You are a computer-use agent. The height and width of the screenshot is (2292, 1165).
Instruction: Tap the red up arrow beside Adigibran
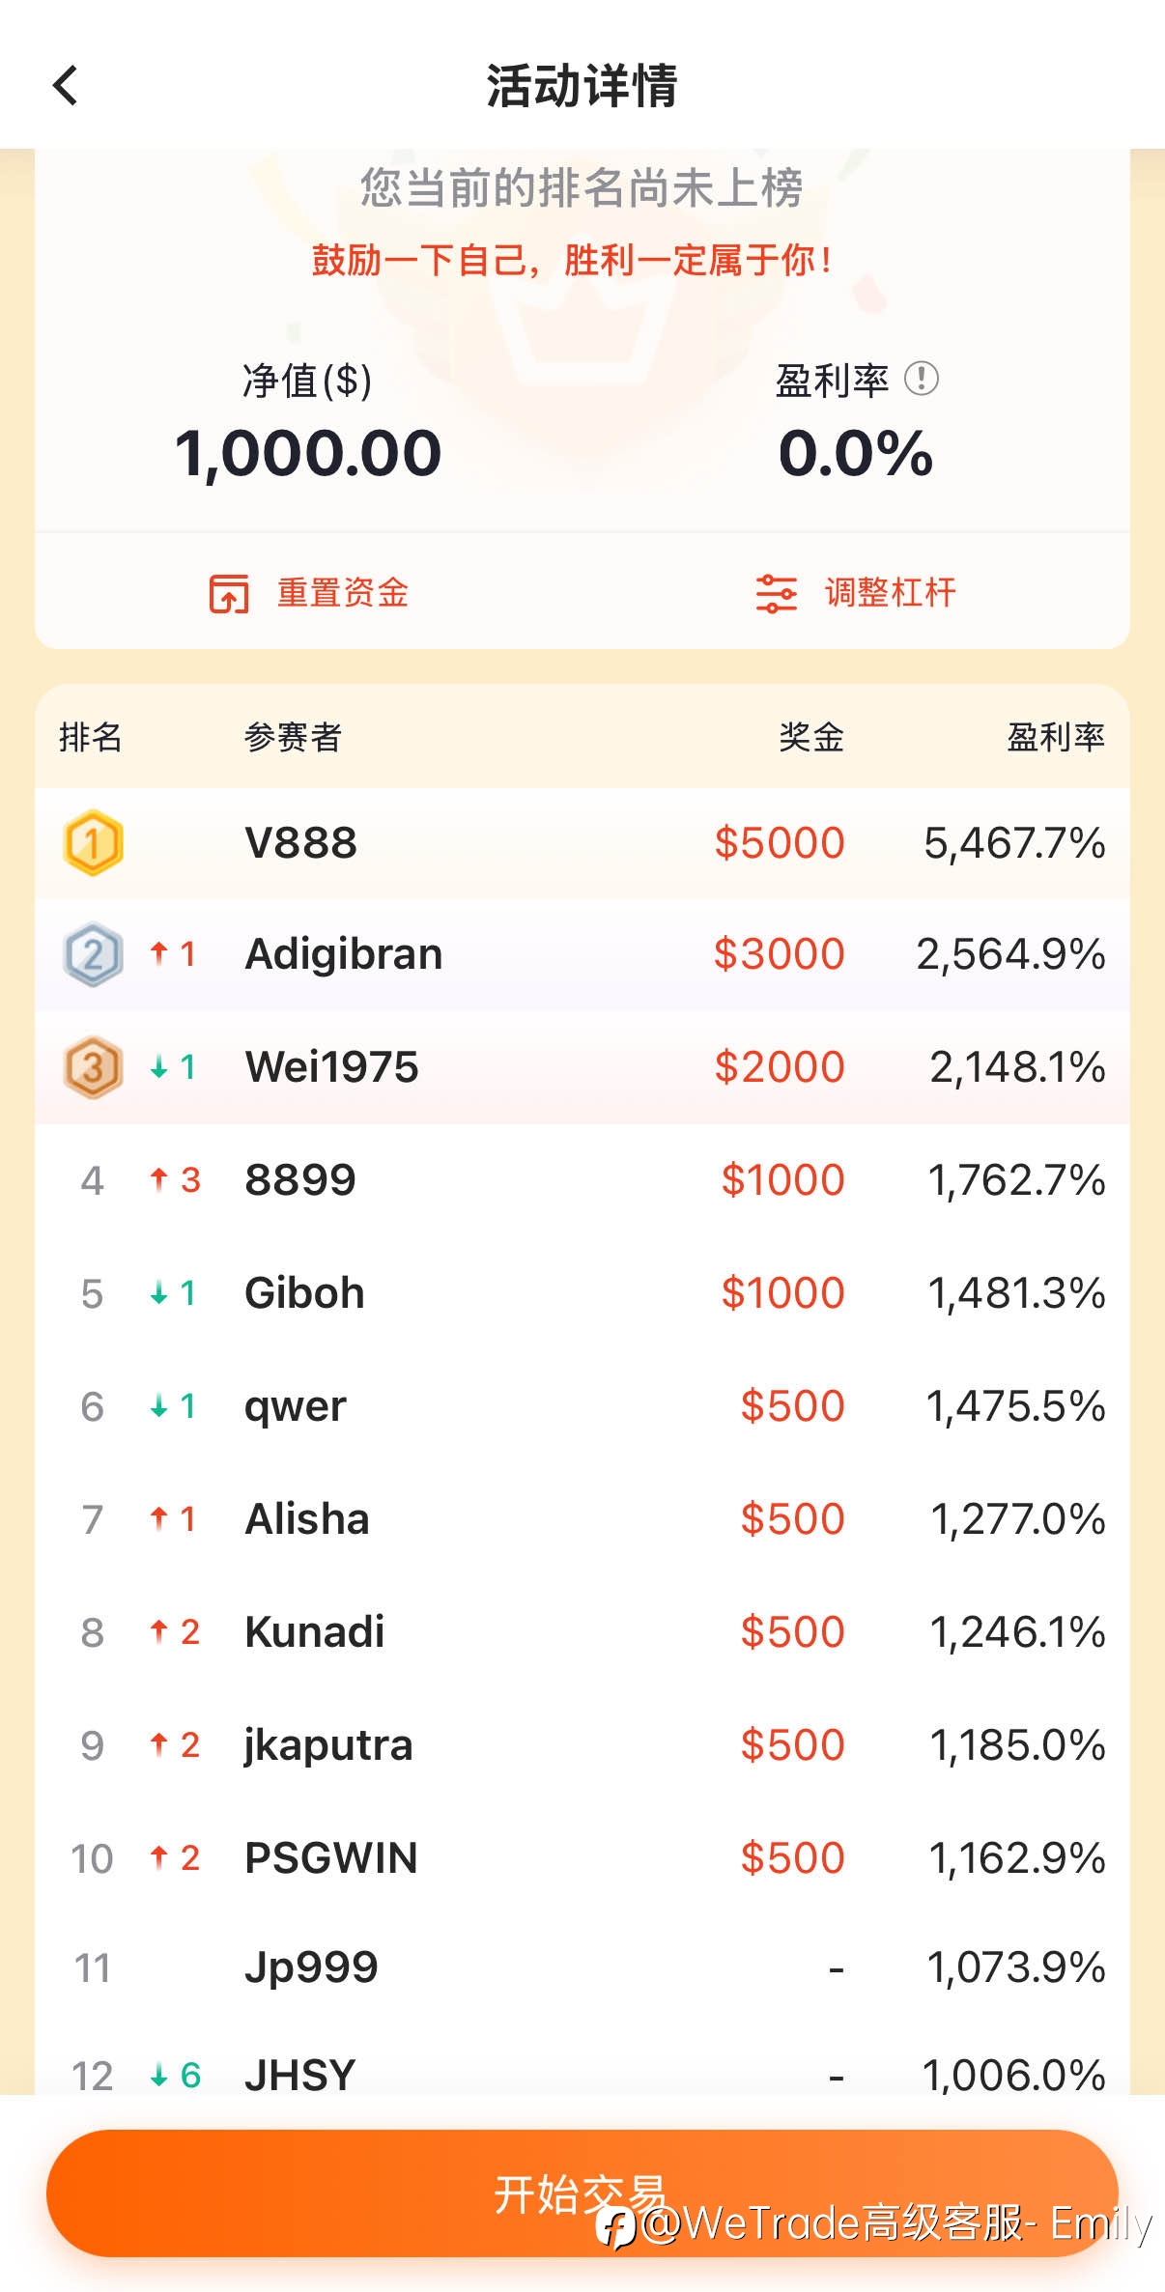[x=159, y=954]
